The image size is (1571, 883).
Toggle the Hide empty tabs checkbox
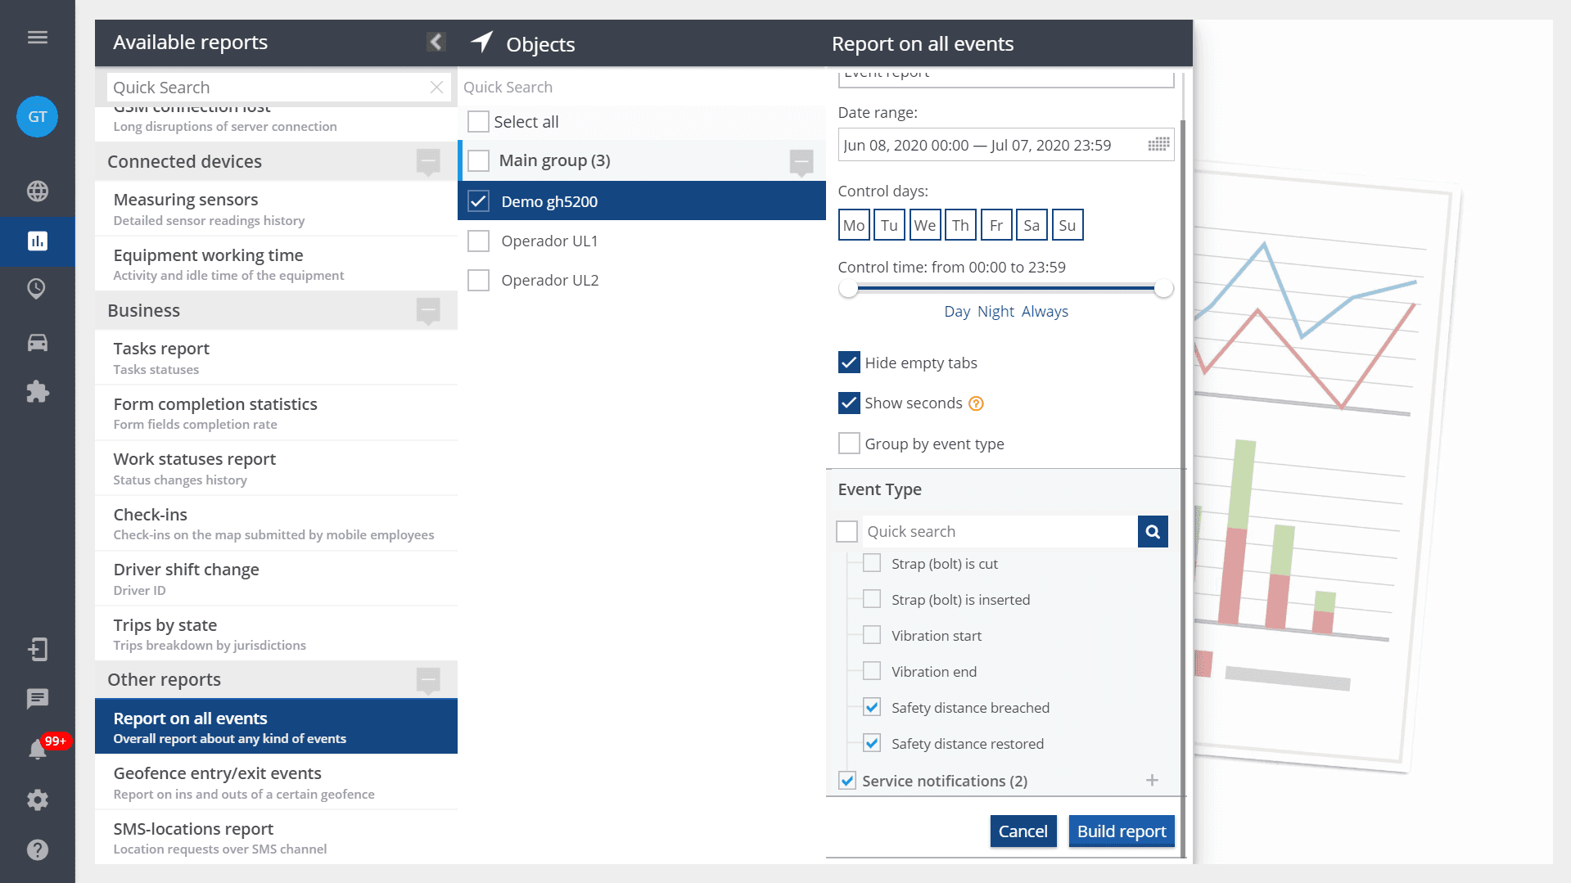tap(849, 363)
